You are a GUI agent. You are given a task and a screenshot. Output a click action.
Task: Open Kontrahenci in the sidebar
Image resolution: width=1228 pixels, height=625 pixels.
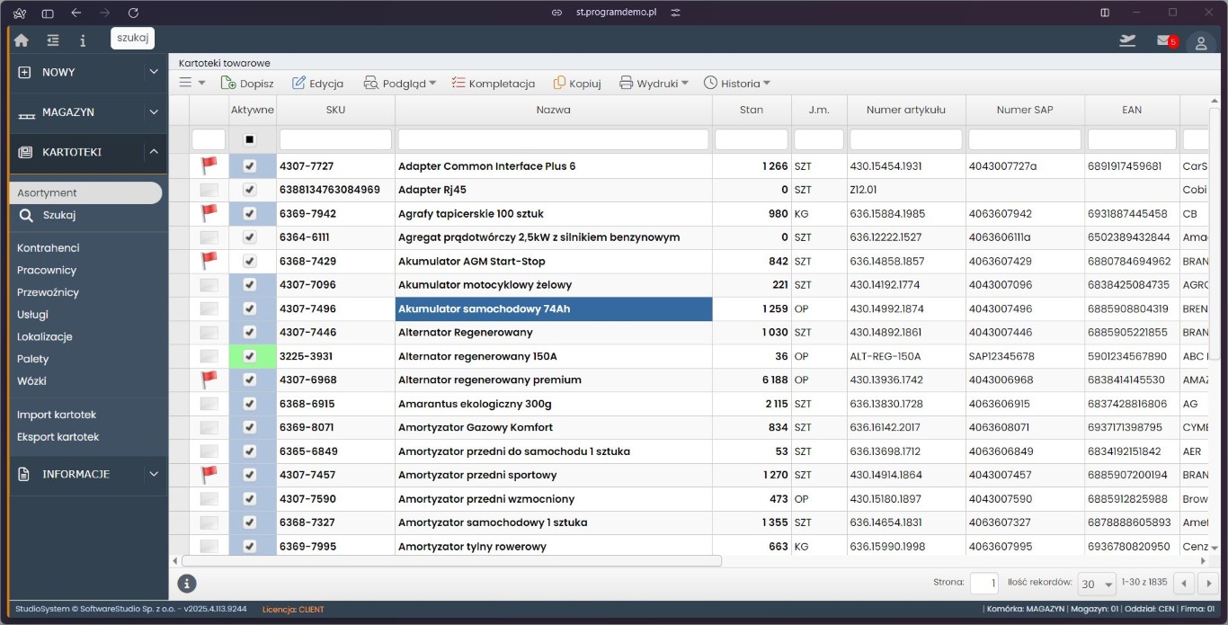(x=49, y=247)
